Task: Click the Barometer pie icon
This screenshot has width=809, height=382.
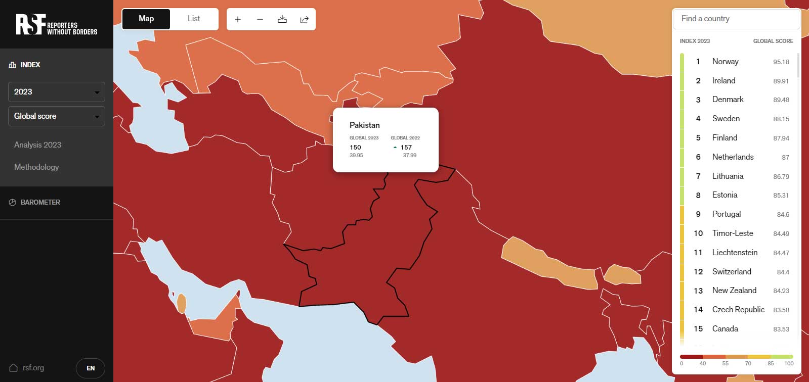Action: point(13,202)
